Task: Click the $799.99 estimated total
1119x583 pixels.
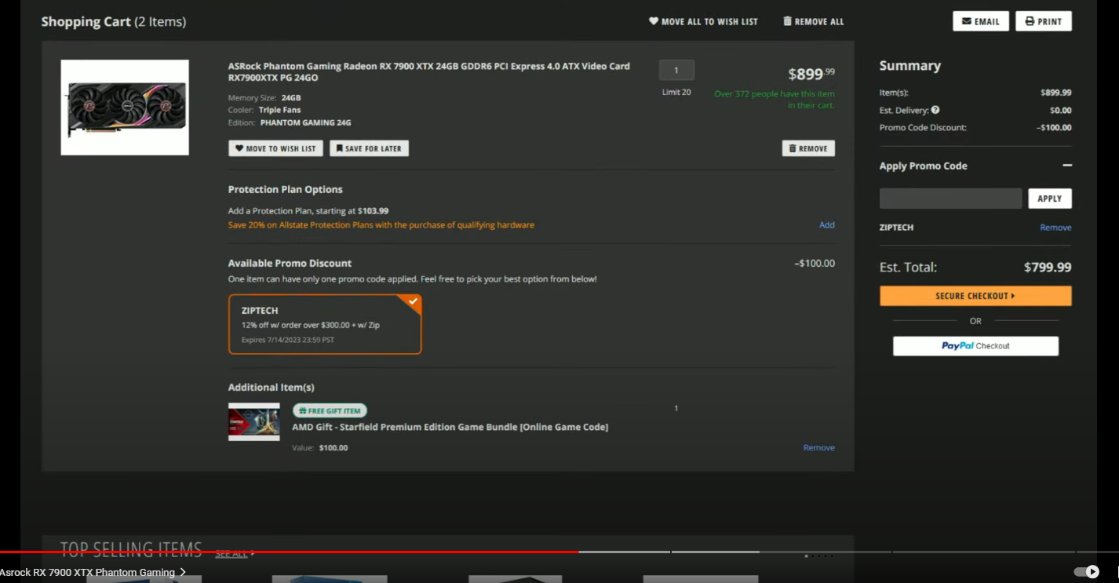Action: click(x=1048, y=268)
